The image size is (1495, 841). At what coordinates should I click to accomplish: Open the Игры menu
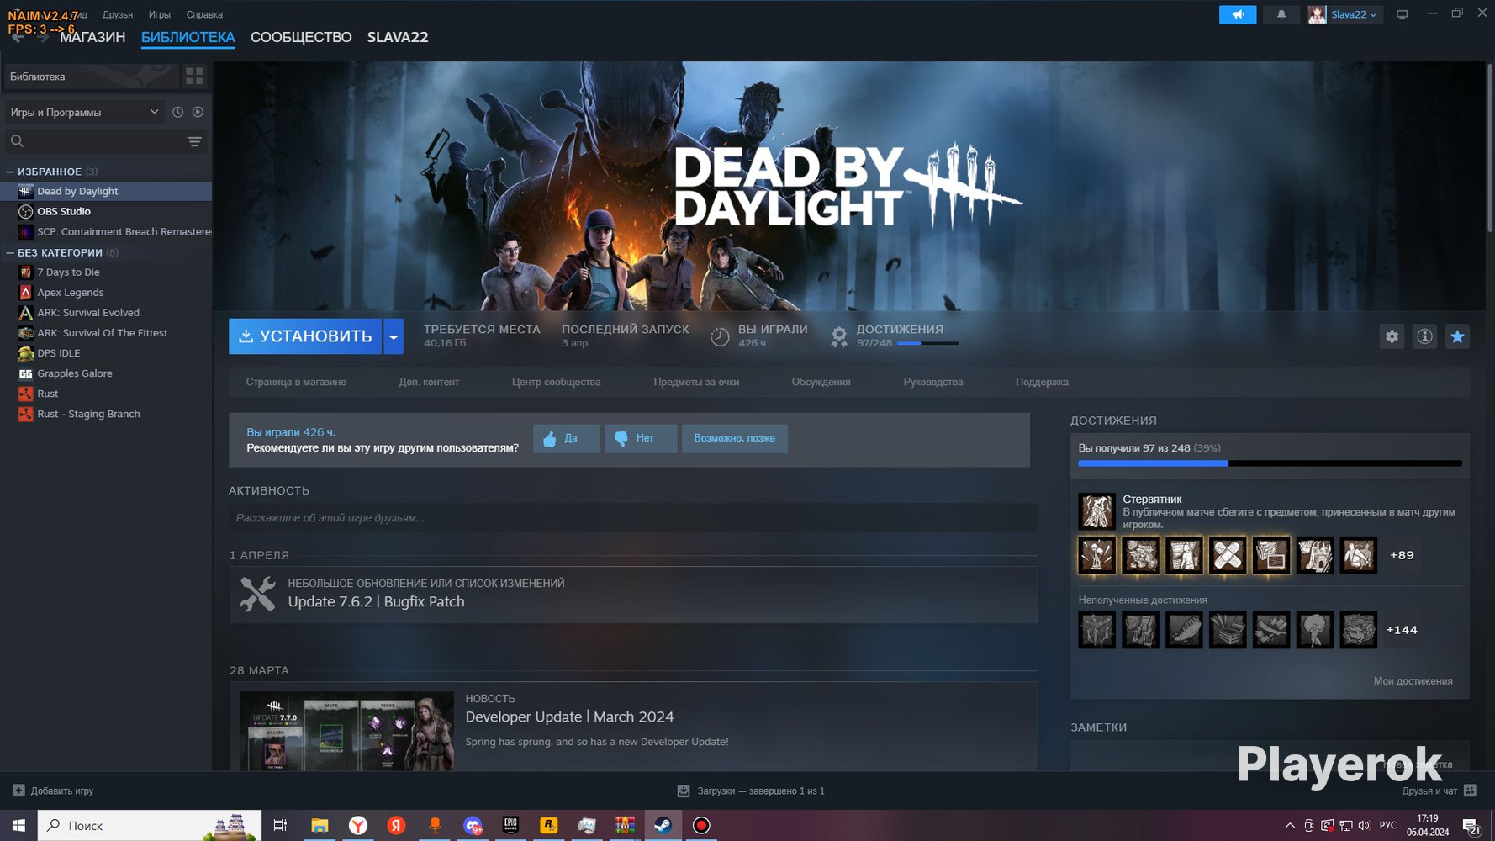(x=160, y=14)
